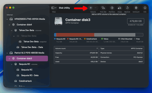Image resolution: width=152 pixels, height=93 pixels.
Task: Collapse HFM256GDJTNG-8310A Media disk tree
Action: tap(7, 19)
